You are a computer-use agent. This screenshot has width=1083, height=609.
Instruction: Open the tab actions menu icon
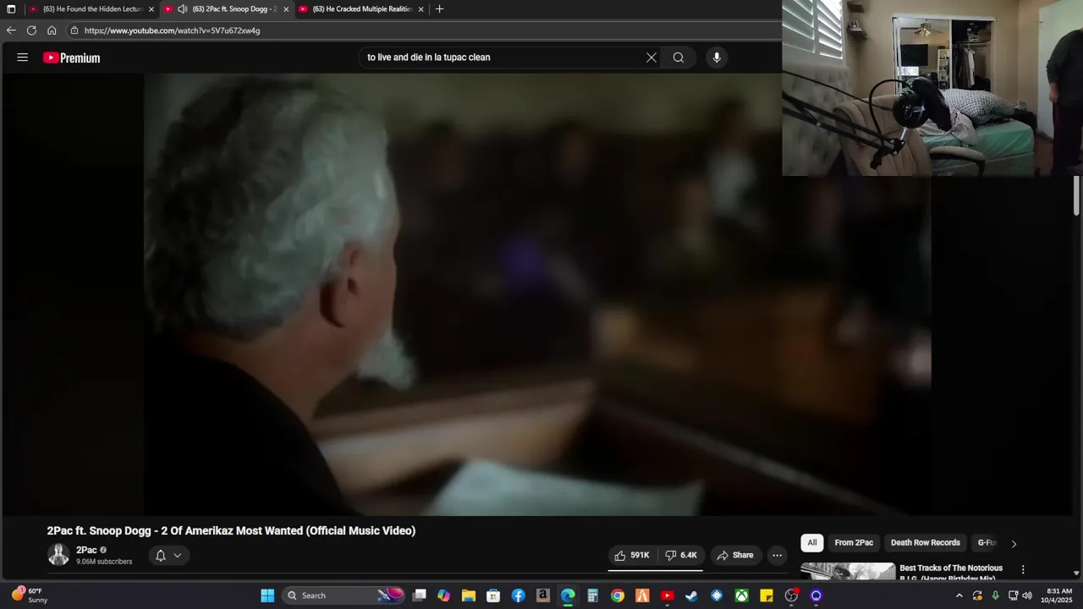[11, 9]
